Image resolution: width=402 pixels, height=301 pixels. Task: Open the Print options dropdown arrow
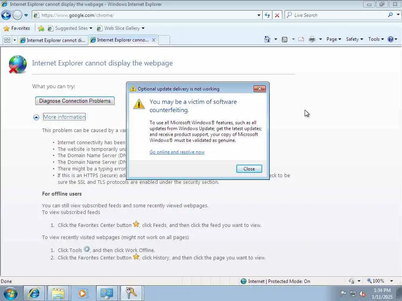[x=320, y=39]
